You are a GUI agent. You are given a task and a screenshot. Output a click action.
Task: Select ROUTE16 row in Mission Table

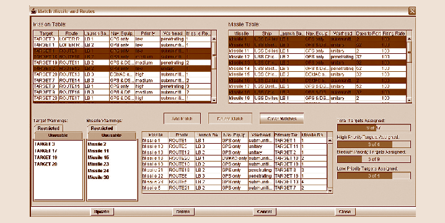coord(122,92)
